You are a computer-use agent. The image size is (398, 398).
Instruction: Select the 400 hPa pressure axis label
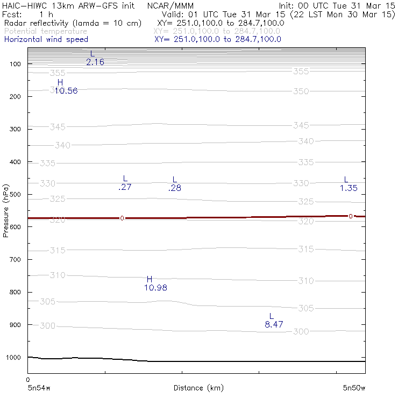click(x=15, y=162)
